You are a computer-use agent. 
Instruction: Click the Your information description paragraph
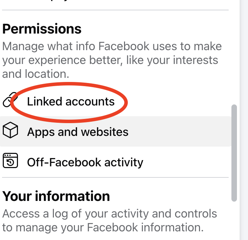click(x=109, y=221)
